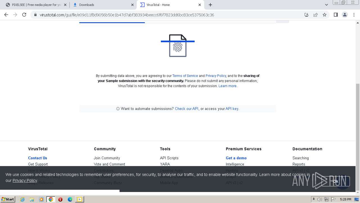This screenshot has width=360, height=203.
Task: Switch to the Downloads tab
Action: (x=103, y=5)
